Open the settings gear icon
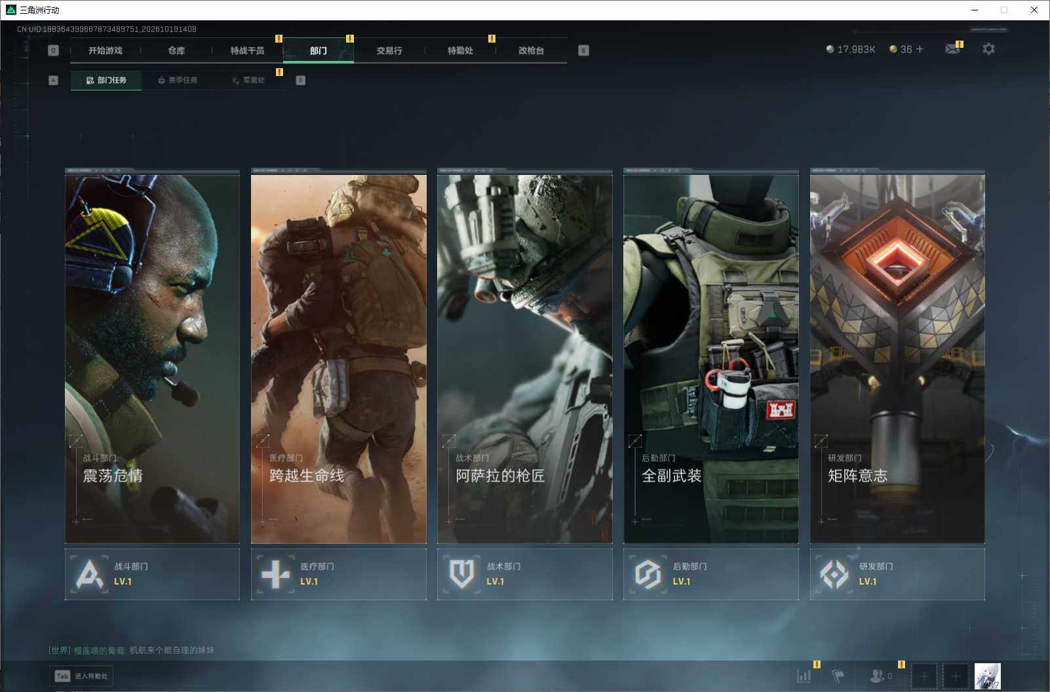The image size is (1050, 692). (988, 49)
